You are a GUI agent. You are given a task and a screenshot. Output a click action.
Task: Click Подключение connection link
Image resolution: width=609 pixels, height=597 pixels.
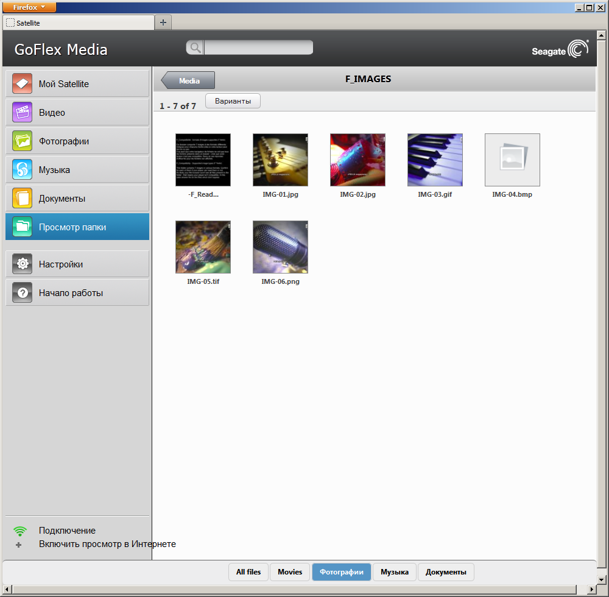[67, 531]
